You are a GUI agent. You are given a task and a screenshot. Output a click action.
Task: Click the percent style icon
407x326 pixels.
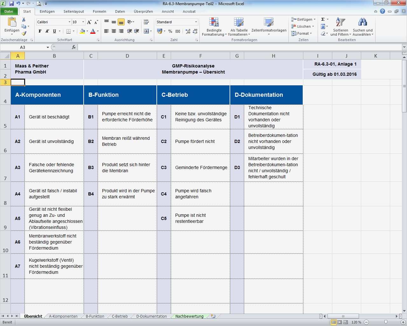coord(170,31)
